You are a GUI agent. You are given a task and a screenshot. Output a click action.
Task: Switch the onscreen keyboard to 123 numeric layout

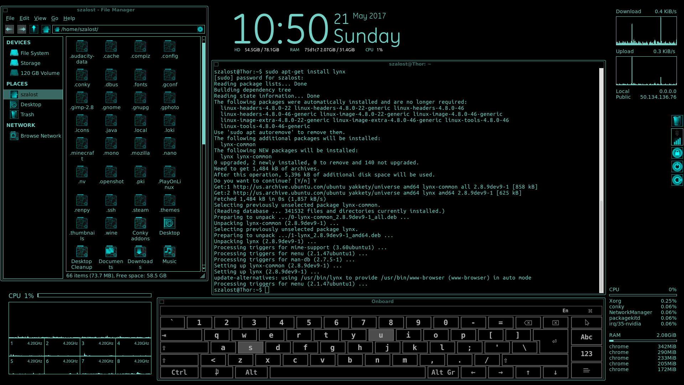tap(586, 354)
